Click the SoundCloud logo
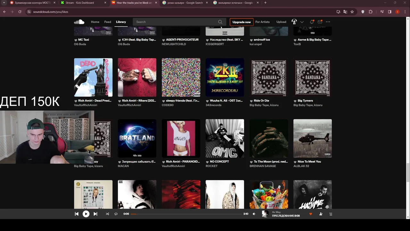The height and width of the screenshot is (231, 410). click(x=79, y=22)
